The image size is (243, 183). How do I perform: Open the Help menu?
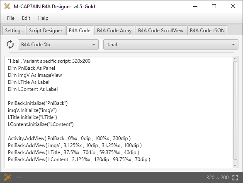point(43,18)
